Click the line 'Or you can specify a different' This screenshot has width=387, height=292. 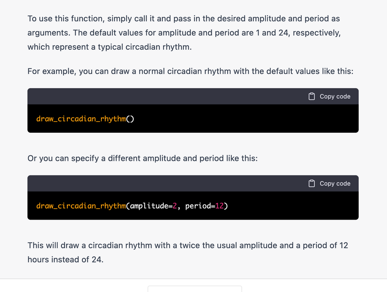[142, 158]
